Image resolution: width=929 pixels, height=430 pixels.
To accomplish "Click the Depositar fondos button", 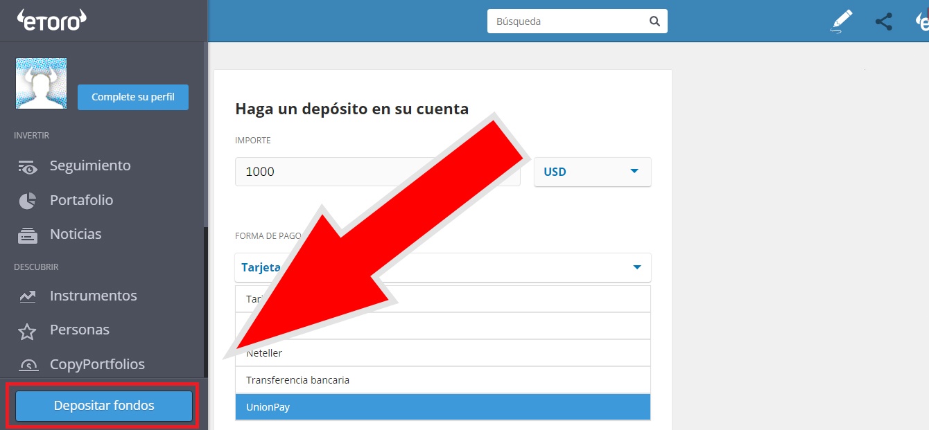I will pyautogui.click(x=104, y=406).
